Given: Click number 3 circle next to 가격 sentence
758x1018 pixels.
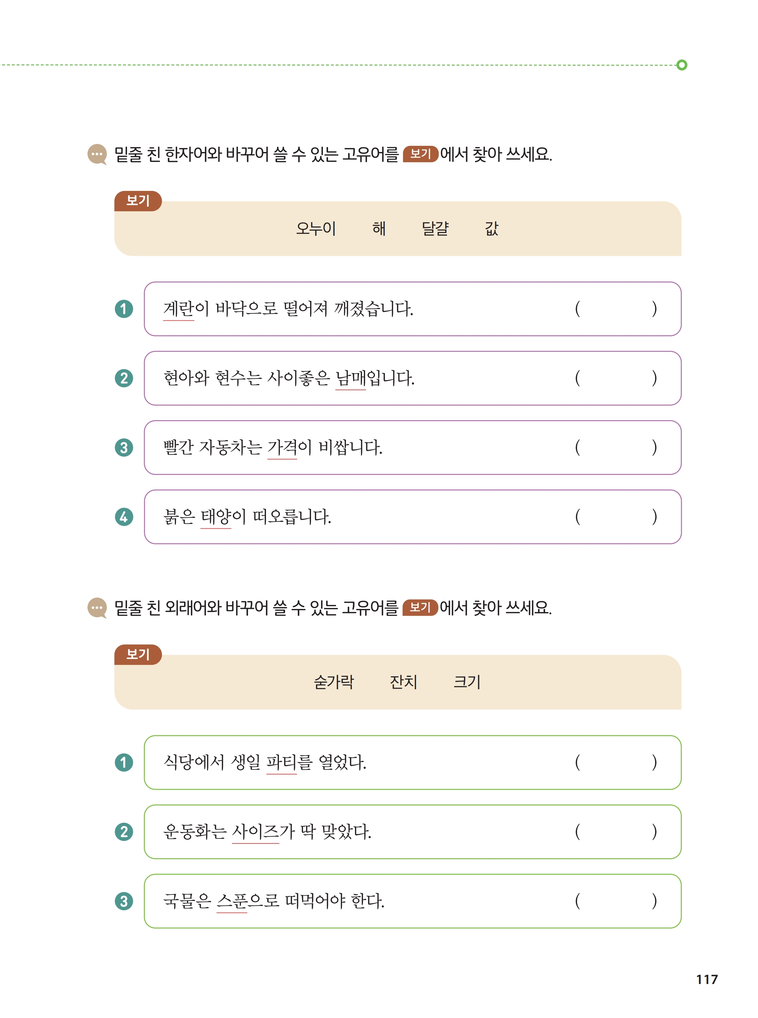Looking at the screenshot, I should point(124,447).
